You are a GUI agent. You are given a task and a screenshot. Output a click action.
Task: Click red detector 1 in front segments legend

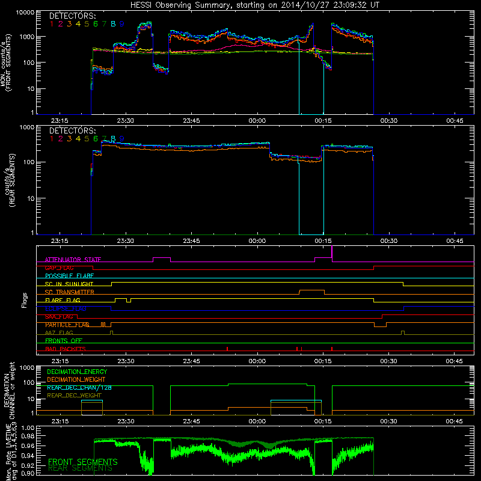coord(52,24)
